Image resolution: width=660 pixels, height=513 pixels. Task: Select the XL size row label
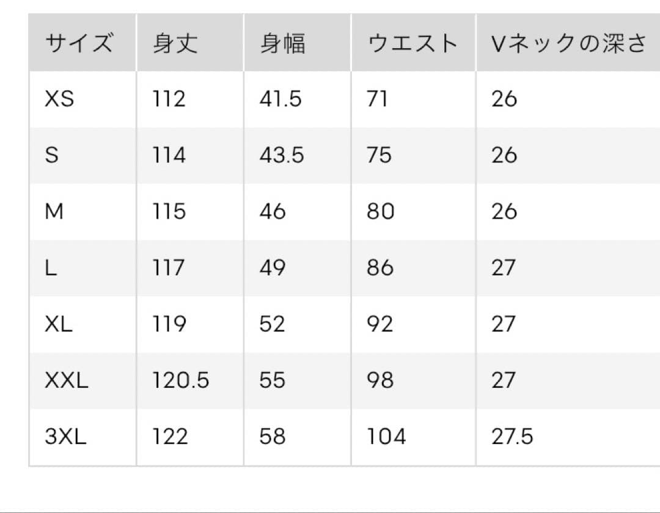tap(59, 324)
